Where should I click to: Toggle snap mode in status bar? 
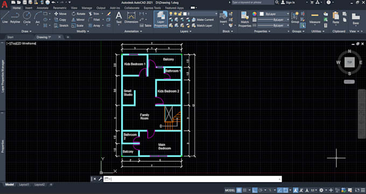click(244, 190)
